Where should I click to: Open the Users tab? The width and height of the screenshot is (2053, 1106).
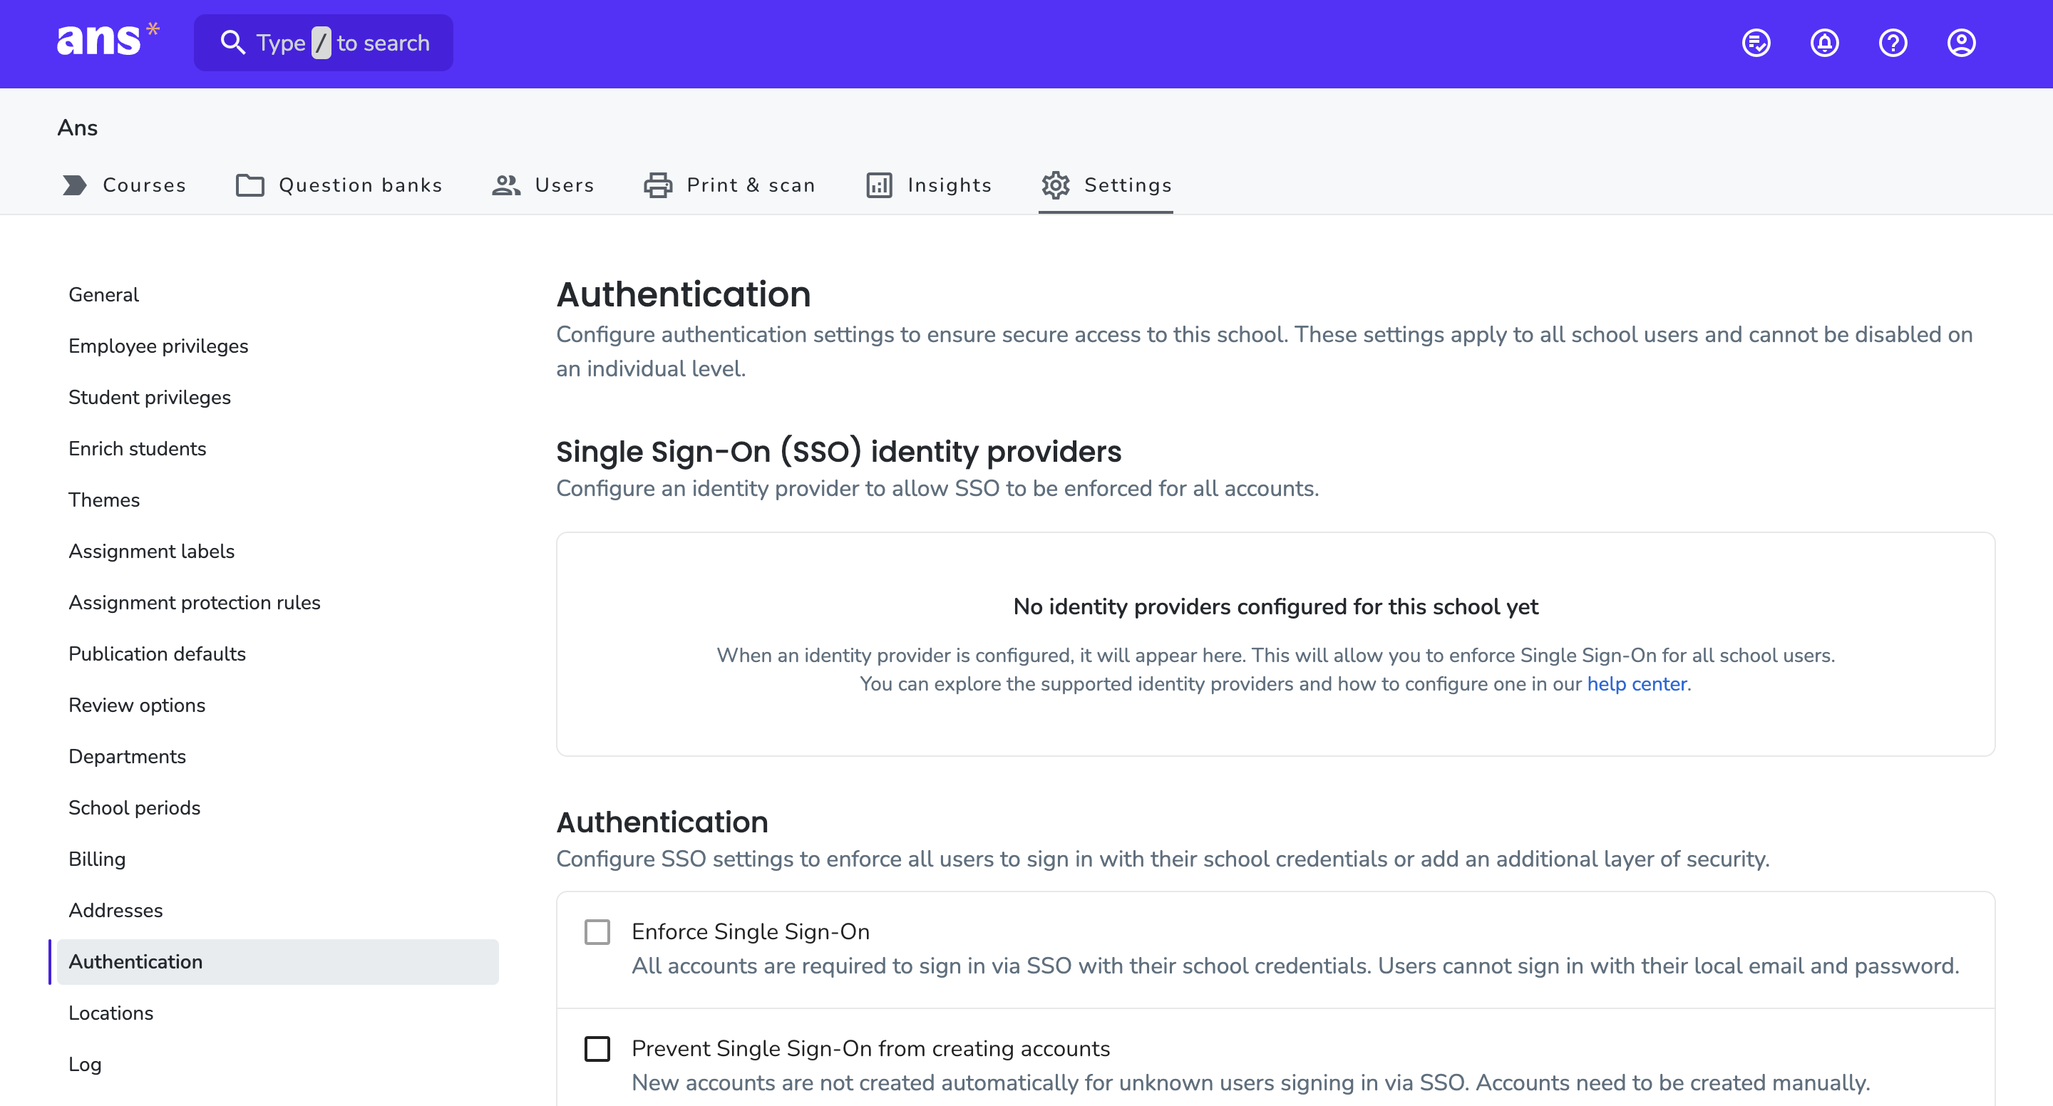pos(542,185)
